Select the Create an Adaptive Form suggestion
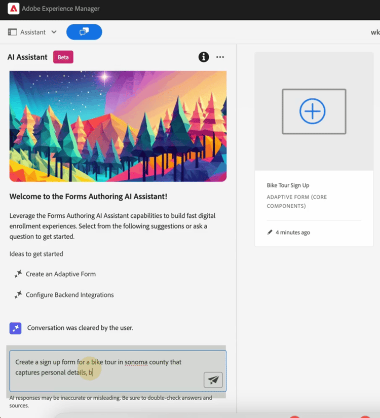 (60, 274)
